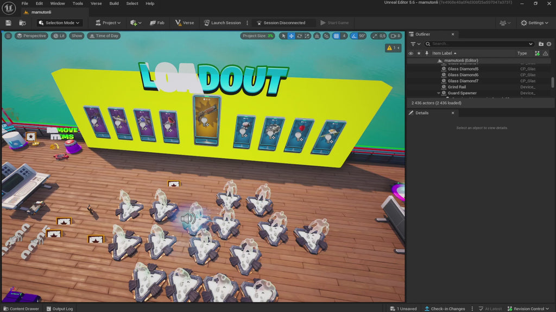
Task: Toggle the Outliner visibility eye column
Action: click(410, 54)
